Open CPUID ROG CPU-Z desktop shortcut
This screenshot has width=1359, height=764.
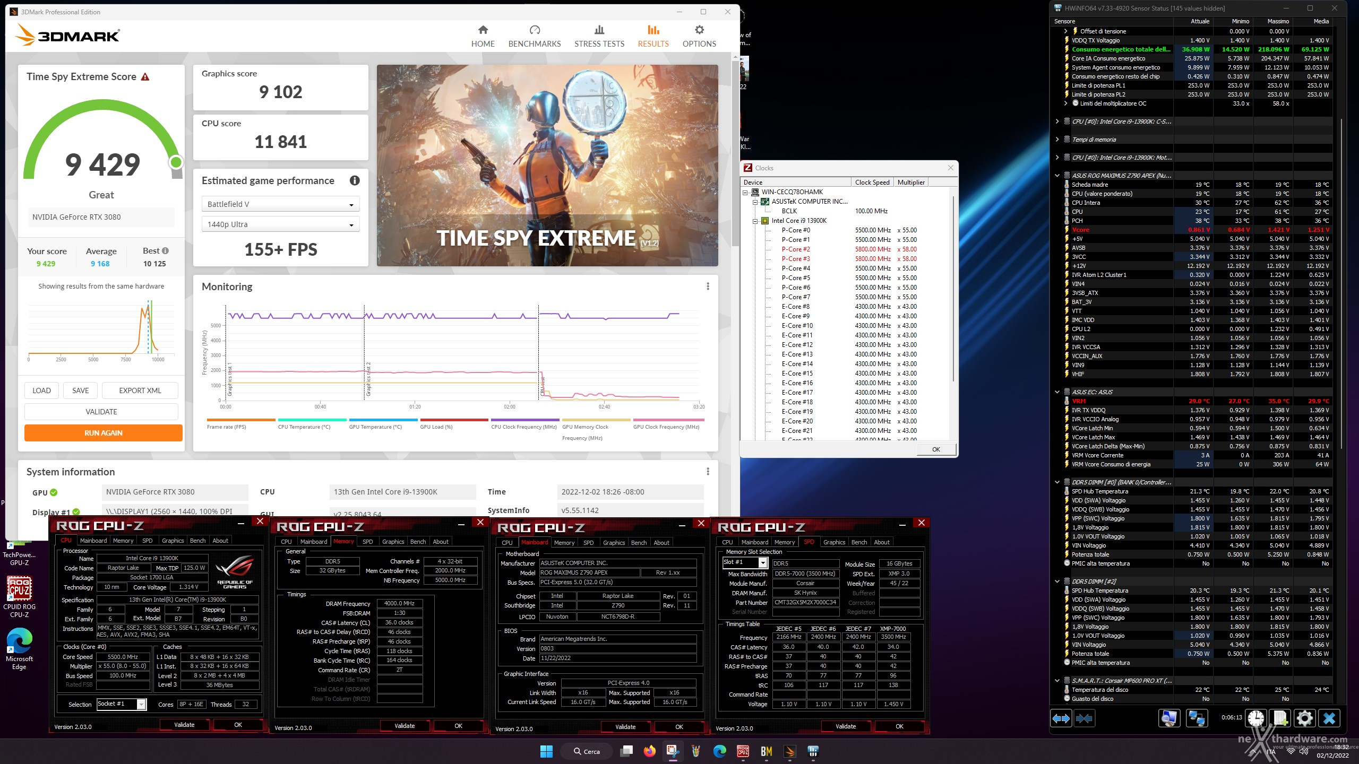19,596
